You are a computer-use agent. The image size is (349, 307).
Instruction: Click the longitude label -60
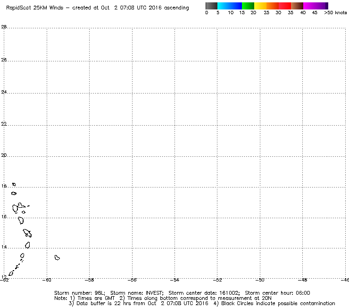[47, 280]
